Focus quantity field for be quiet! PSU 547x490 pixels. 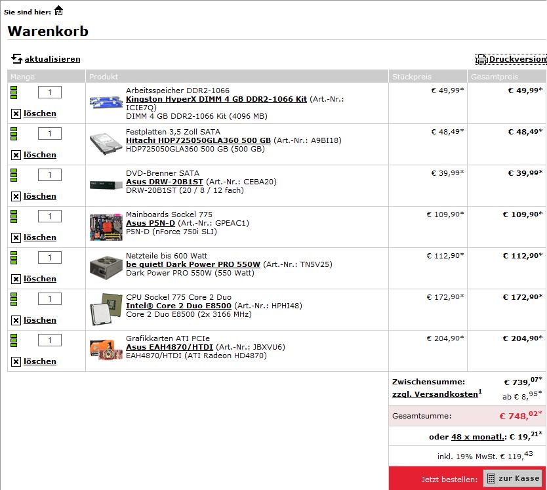pos(50,257)
